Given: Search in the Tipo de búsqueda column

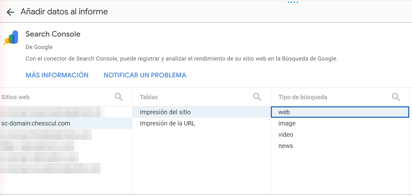Looking at the screenshot, I should 396,97.
